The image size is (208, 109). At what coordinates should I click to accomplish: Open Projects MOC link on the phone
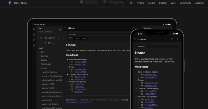tap(151, 105)
